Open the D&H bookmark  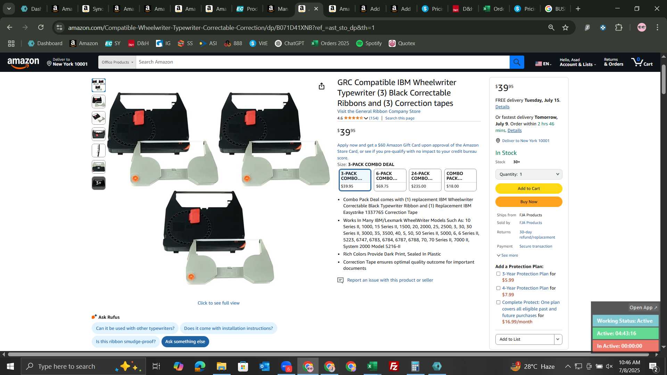(138, 43)
